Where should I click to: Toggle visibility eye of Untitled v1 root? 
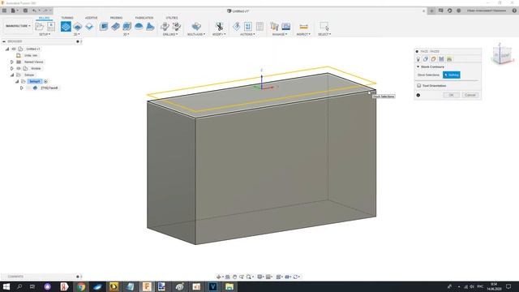tap(14, 49)
